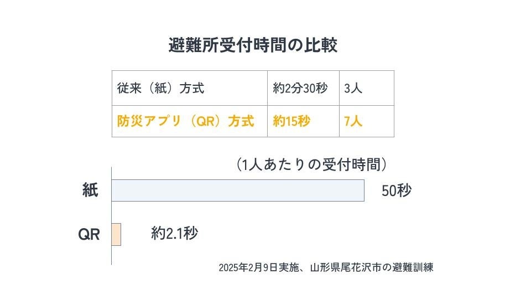Click the orange '約15秒' cell
531x299 pixels.
(x=291, y=121)
